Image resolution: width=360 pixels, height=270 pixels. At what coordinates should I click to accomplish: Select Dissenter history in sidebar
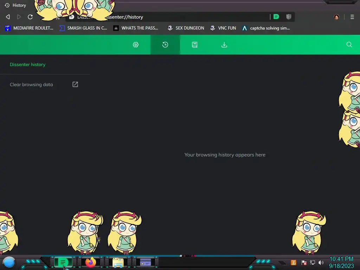[x=27, y=65]
